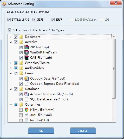Click the Graphics/Picture folder icon
Screen dimensions: 124x139
pyautogui.click(x=21, y=63)
